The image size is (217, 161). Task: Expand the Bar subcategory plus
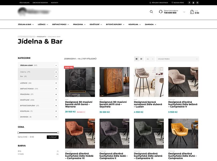(x=56, y=76)
